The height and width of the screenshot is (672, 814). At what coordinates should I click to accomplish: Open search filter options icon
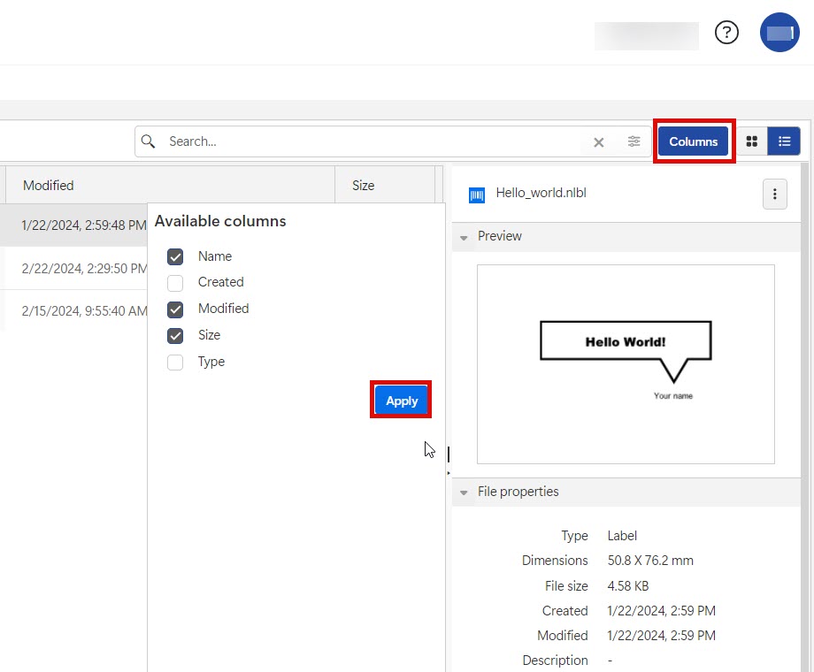(x=634, y=141)
